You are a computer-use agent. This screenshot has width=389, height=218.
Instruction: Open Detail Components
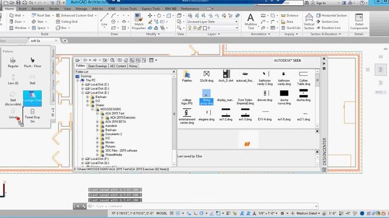click(359, 22)
